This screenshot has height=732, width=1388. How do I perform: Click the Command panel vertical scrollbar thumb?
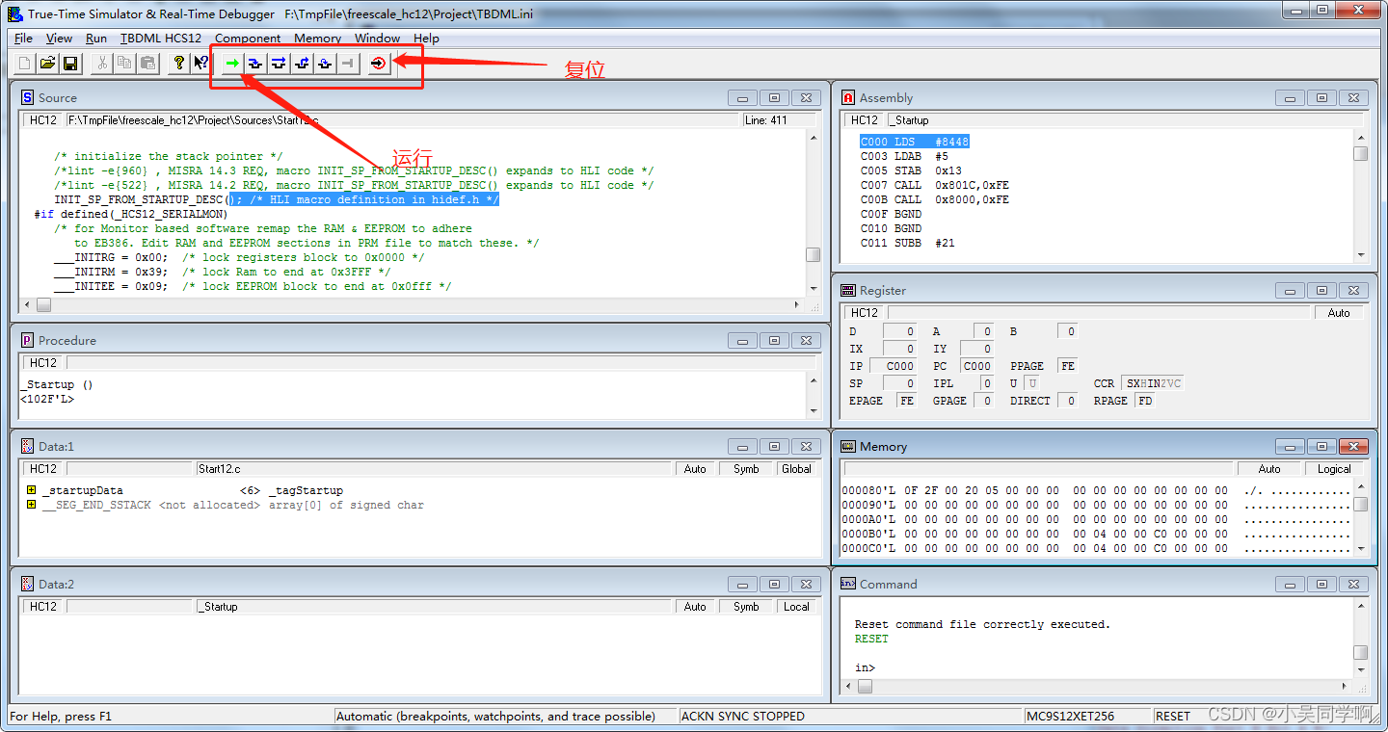(x=1360, y=652)
